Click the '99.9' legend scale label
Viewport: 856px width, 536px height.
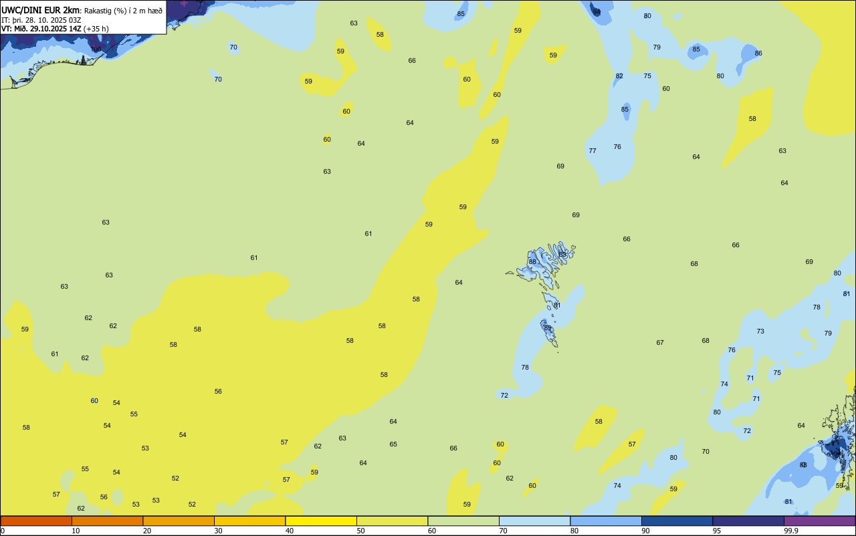coord(791,531)
